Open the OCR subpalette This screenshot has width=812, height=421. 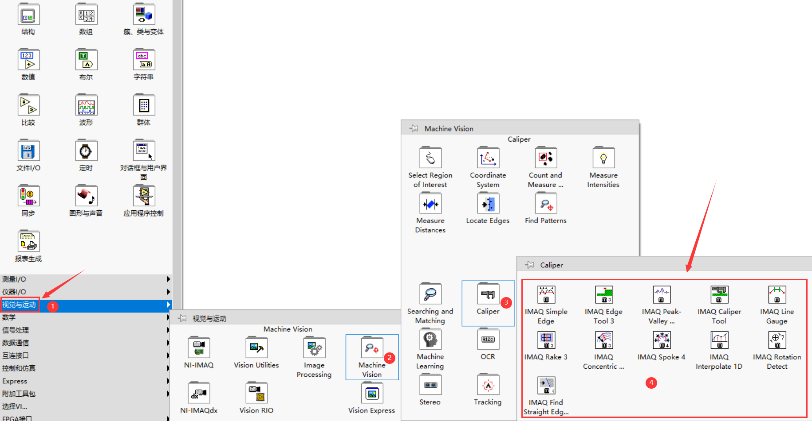(x=488, y=340)
